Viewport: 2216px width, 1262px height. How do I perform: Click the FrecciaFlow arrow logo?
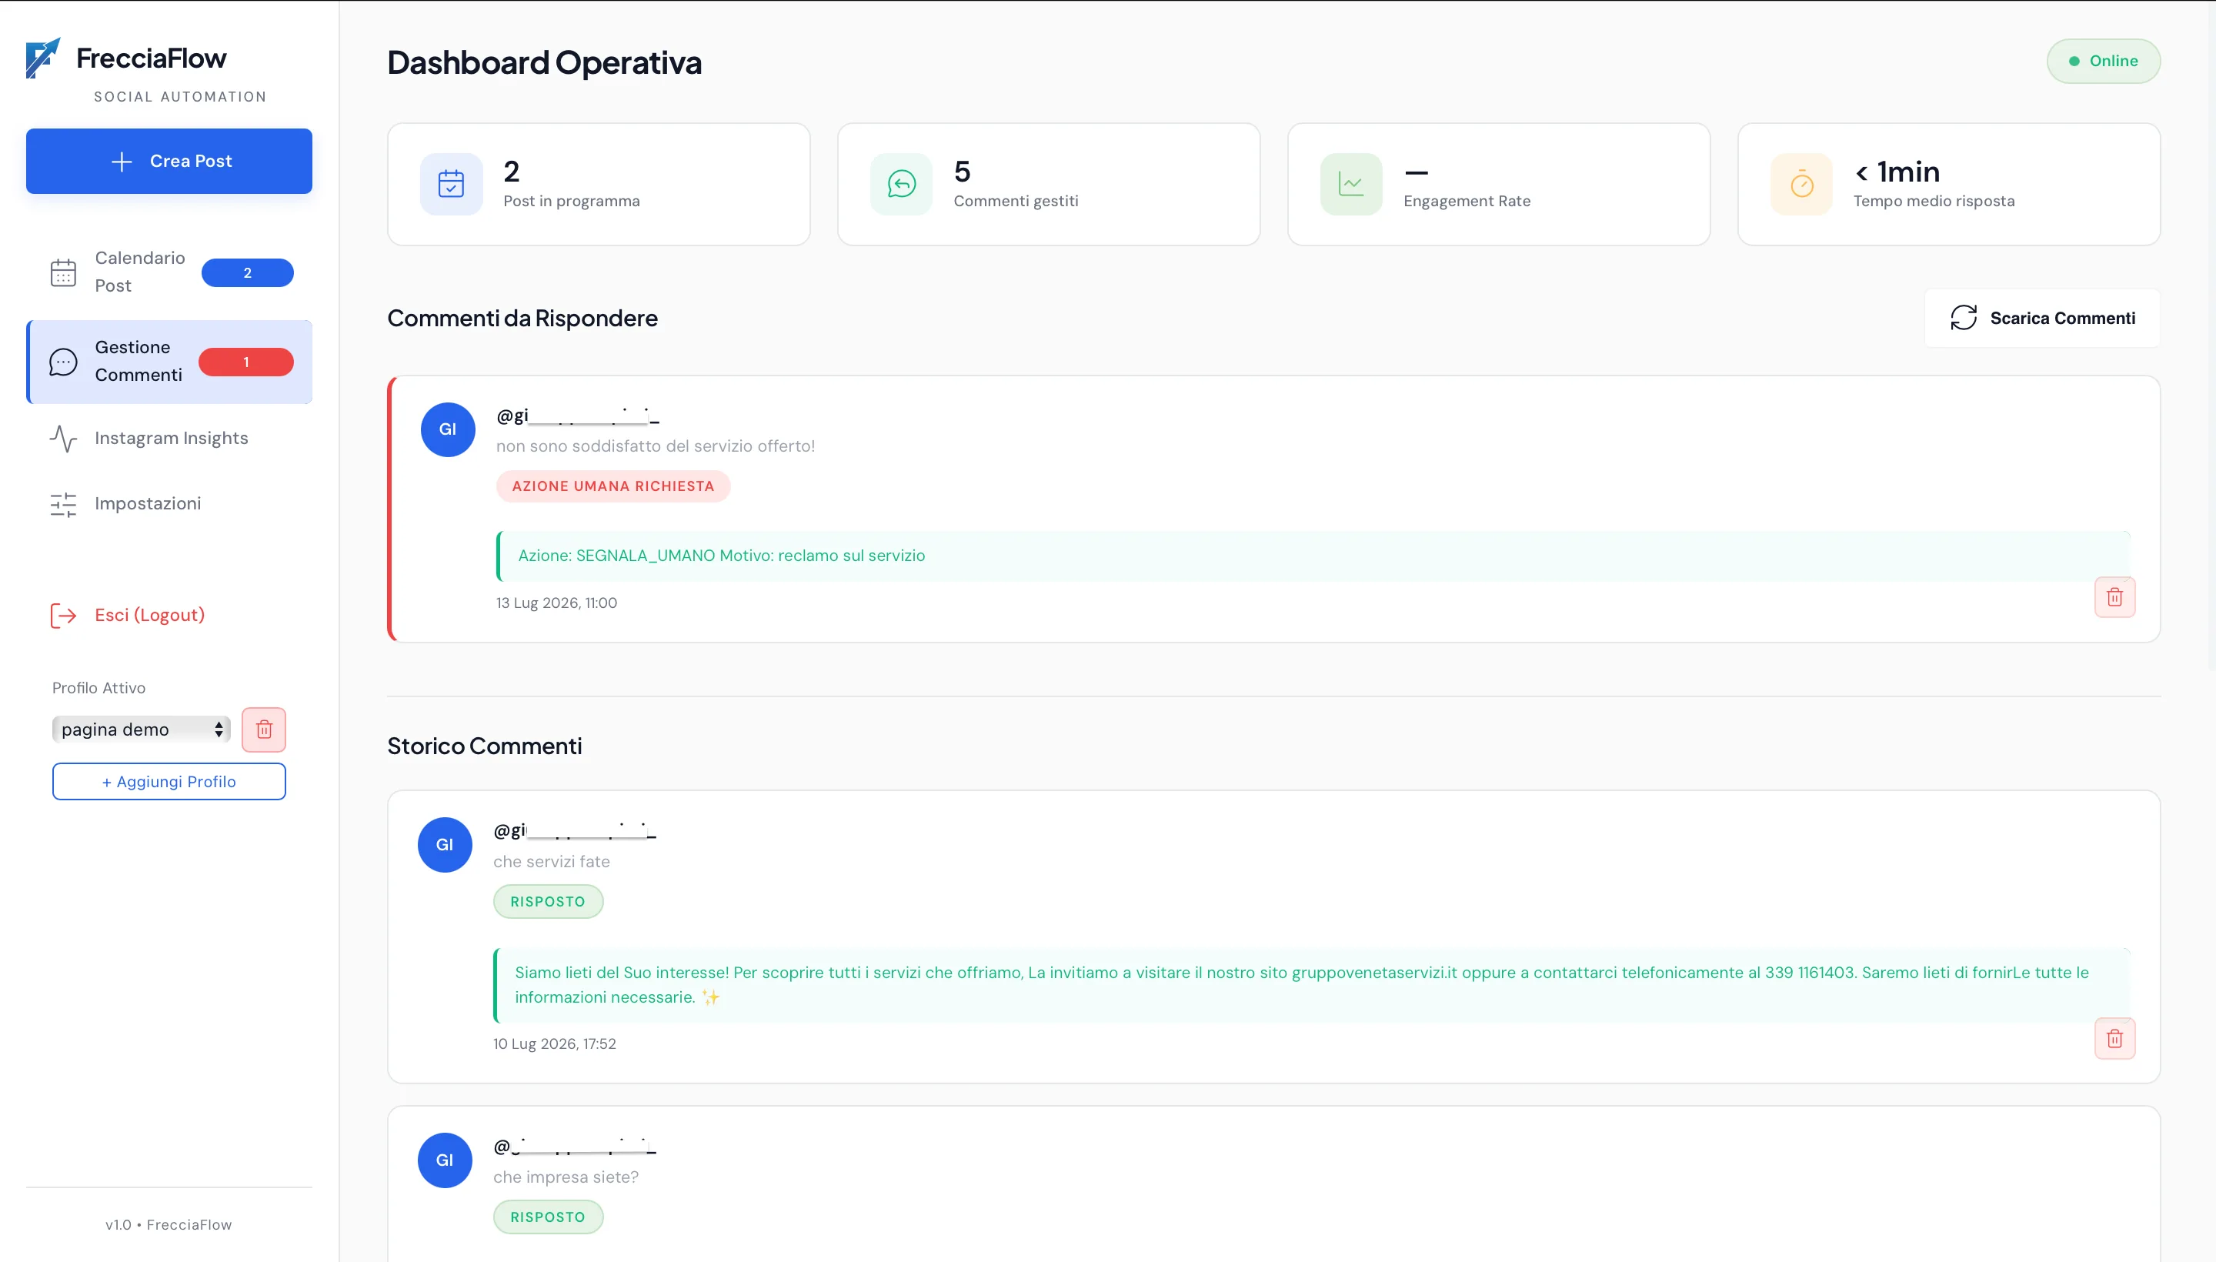[x=42, y=58]
